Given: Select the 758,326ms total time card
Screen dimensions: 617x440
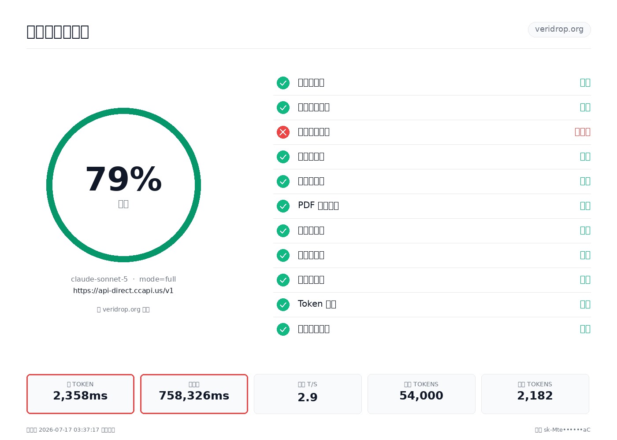Looking at the screenshot, I should pos(194,394).
